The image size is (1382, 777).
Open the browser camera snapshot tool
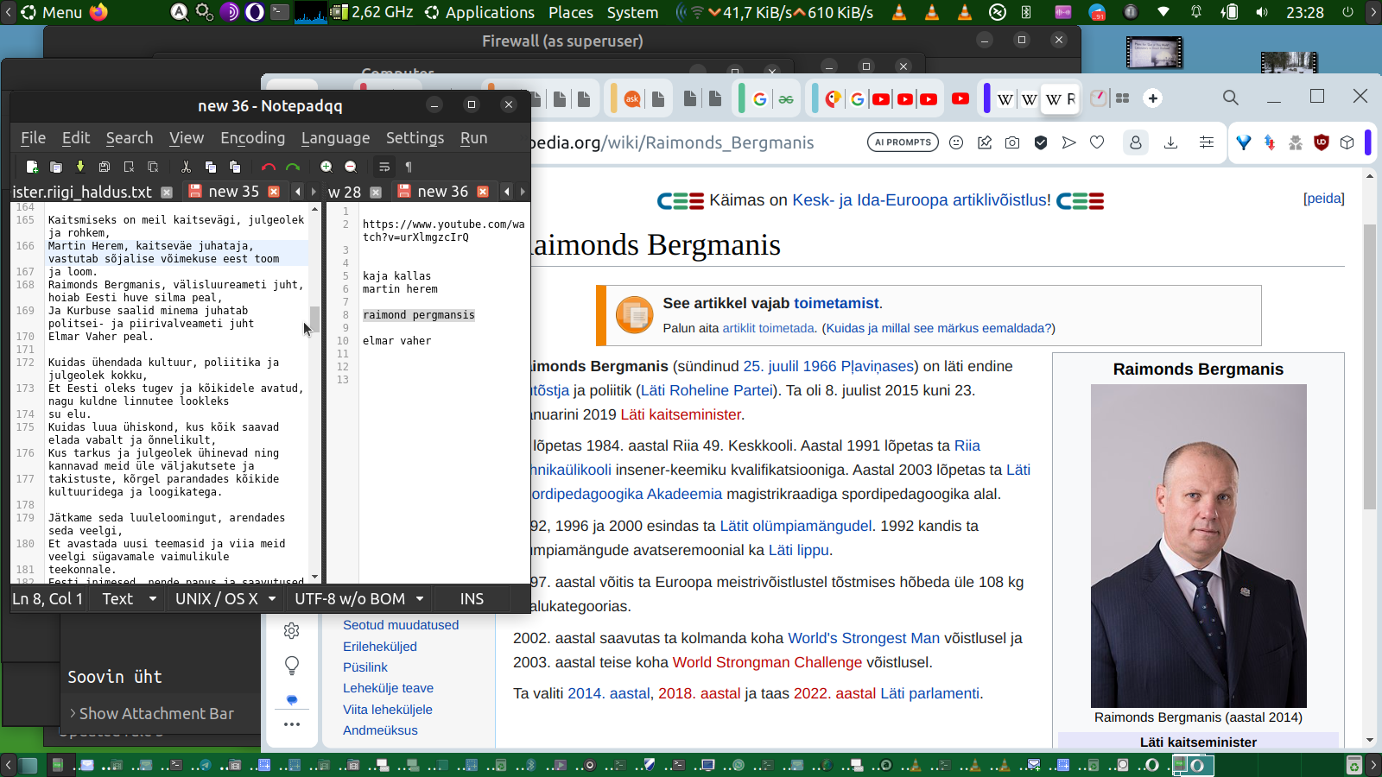click(1012, 142)
